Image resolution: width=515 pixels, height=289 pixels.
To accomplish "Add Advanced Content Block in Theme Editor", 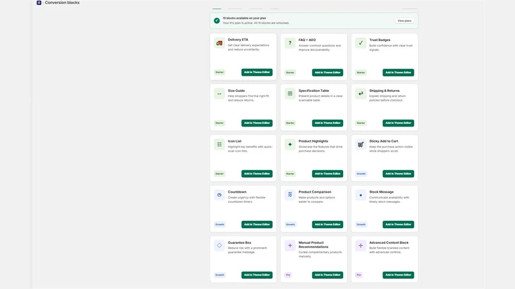I will tap(398, 275).
